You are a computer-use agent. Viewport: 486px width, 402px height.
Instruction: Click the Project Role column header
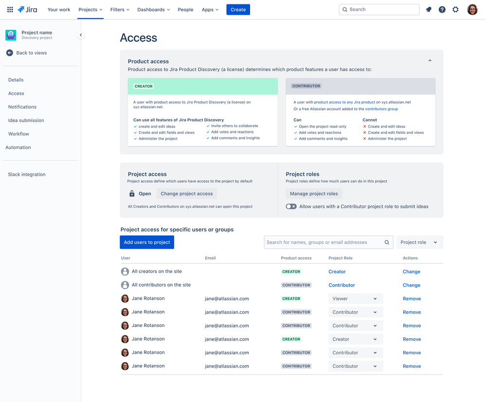click(x=341, y=258)
